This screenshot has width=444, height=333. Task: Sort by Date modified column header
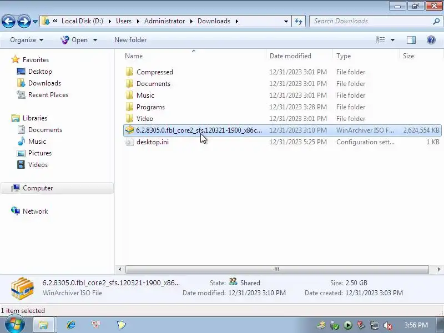tap(290, 56)
